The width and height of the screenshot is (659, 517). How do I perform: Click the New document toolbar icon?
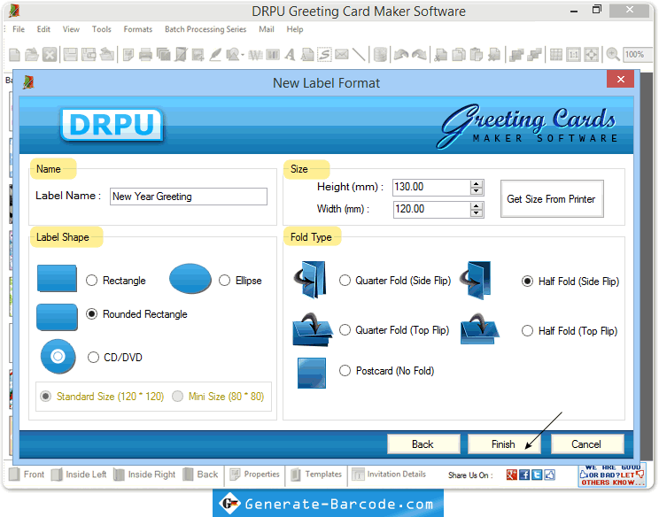(14, 55)
